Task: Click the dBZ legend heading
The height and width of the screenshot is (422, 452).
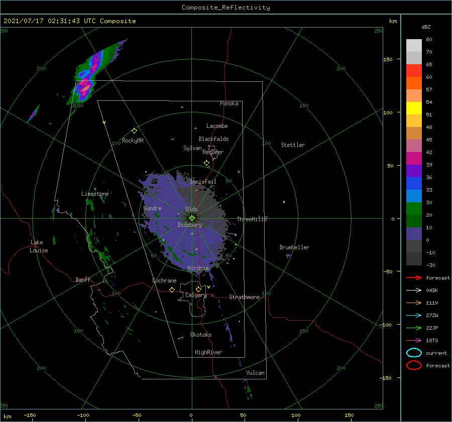Action: 426,27
